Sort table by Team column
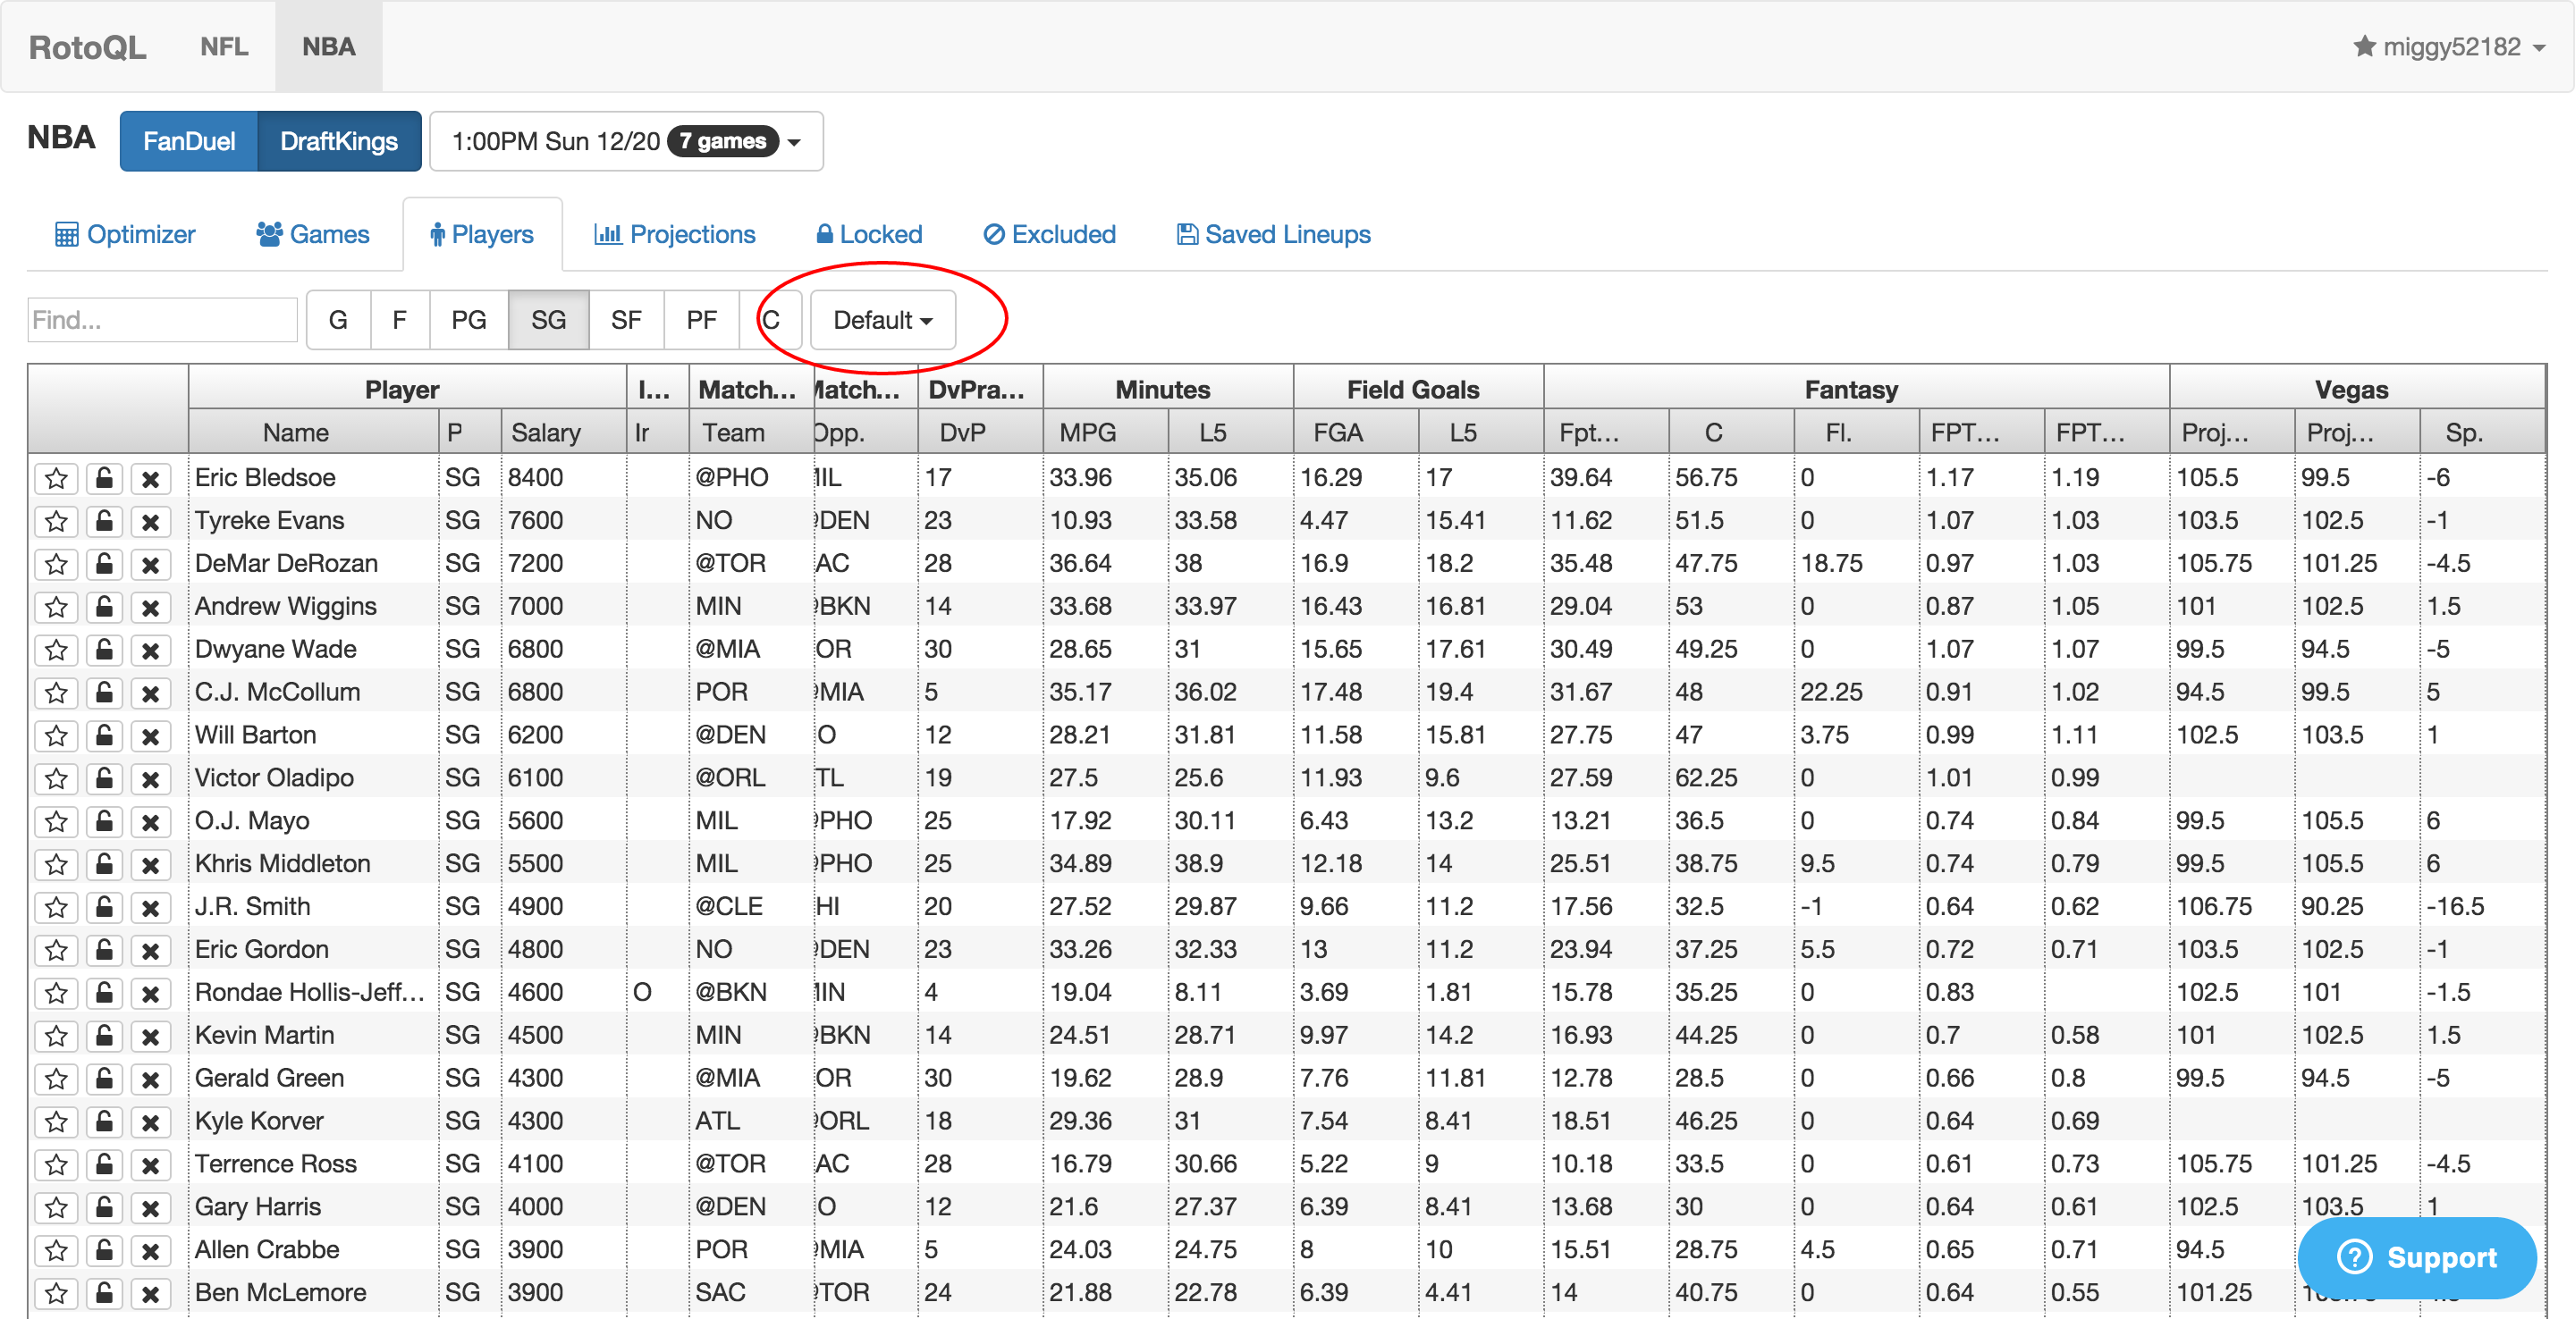This screenshot has height=1319, width=2575. click(751, 432)
